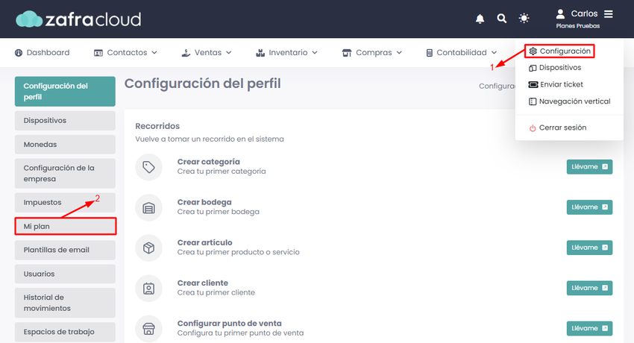This screenshot has height=343, width=634.
Task: Open search with the magnifier icon
Action: pyautogui.click(x=502, y=18)
